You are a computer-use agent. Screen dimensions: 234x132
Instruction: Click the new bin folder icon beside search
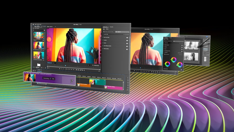pos(44,30)
